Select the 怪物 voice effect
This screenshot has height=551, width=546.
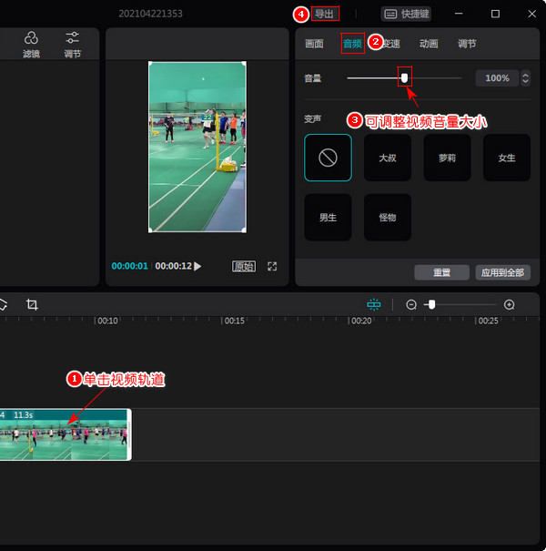tap(388, 217)
